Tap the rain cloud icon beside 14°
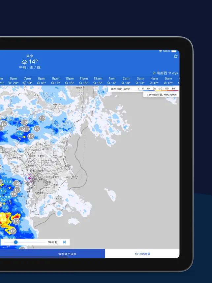Viewport: 212px width, 283px height. tap(24, 62)
